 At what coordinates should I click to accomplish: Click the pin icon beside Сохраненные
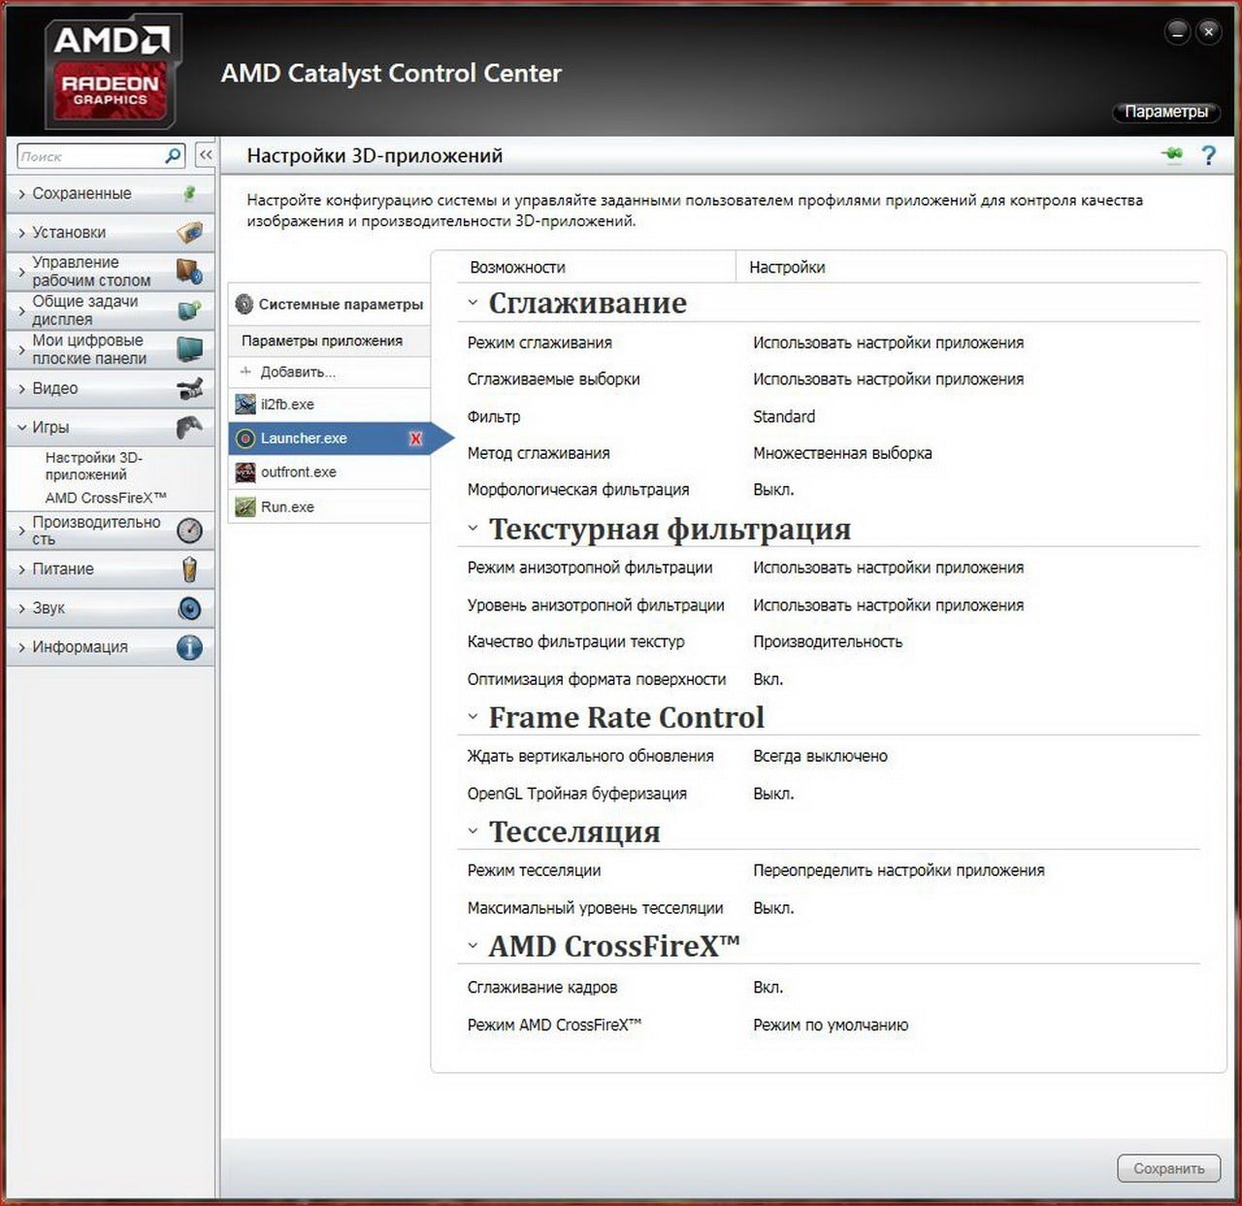point(190,193)
